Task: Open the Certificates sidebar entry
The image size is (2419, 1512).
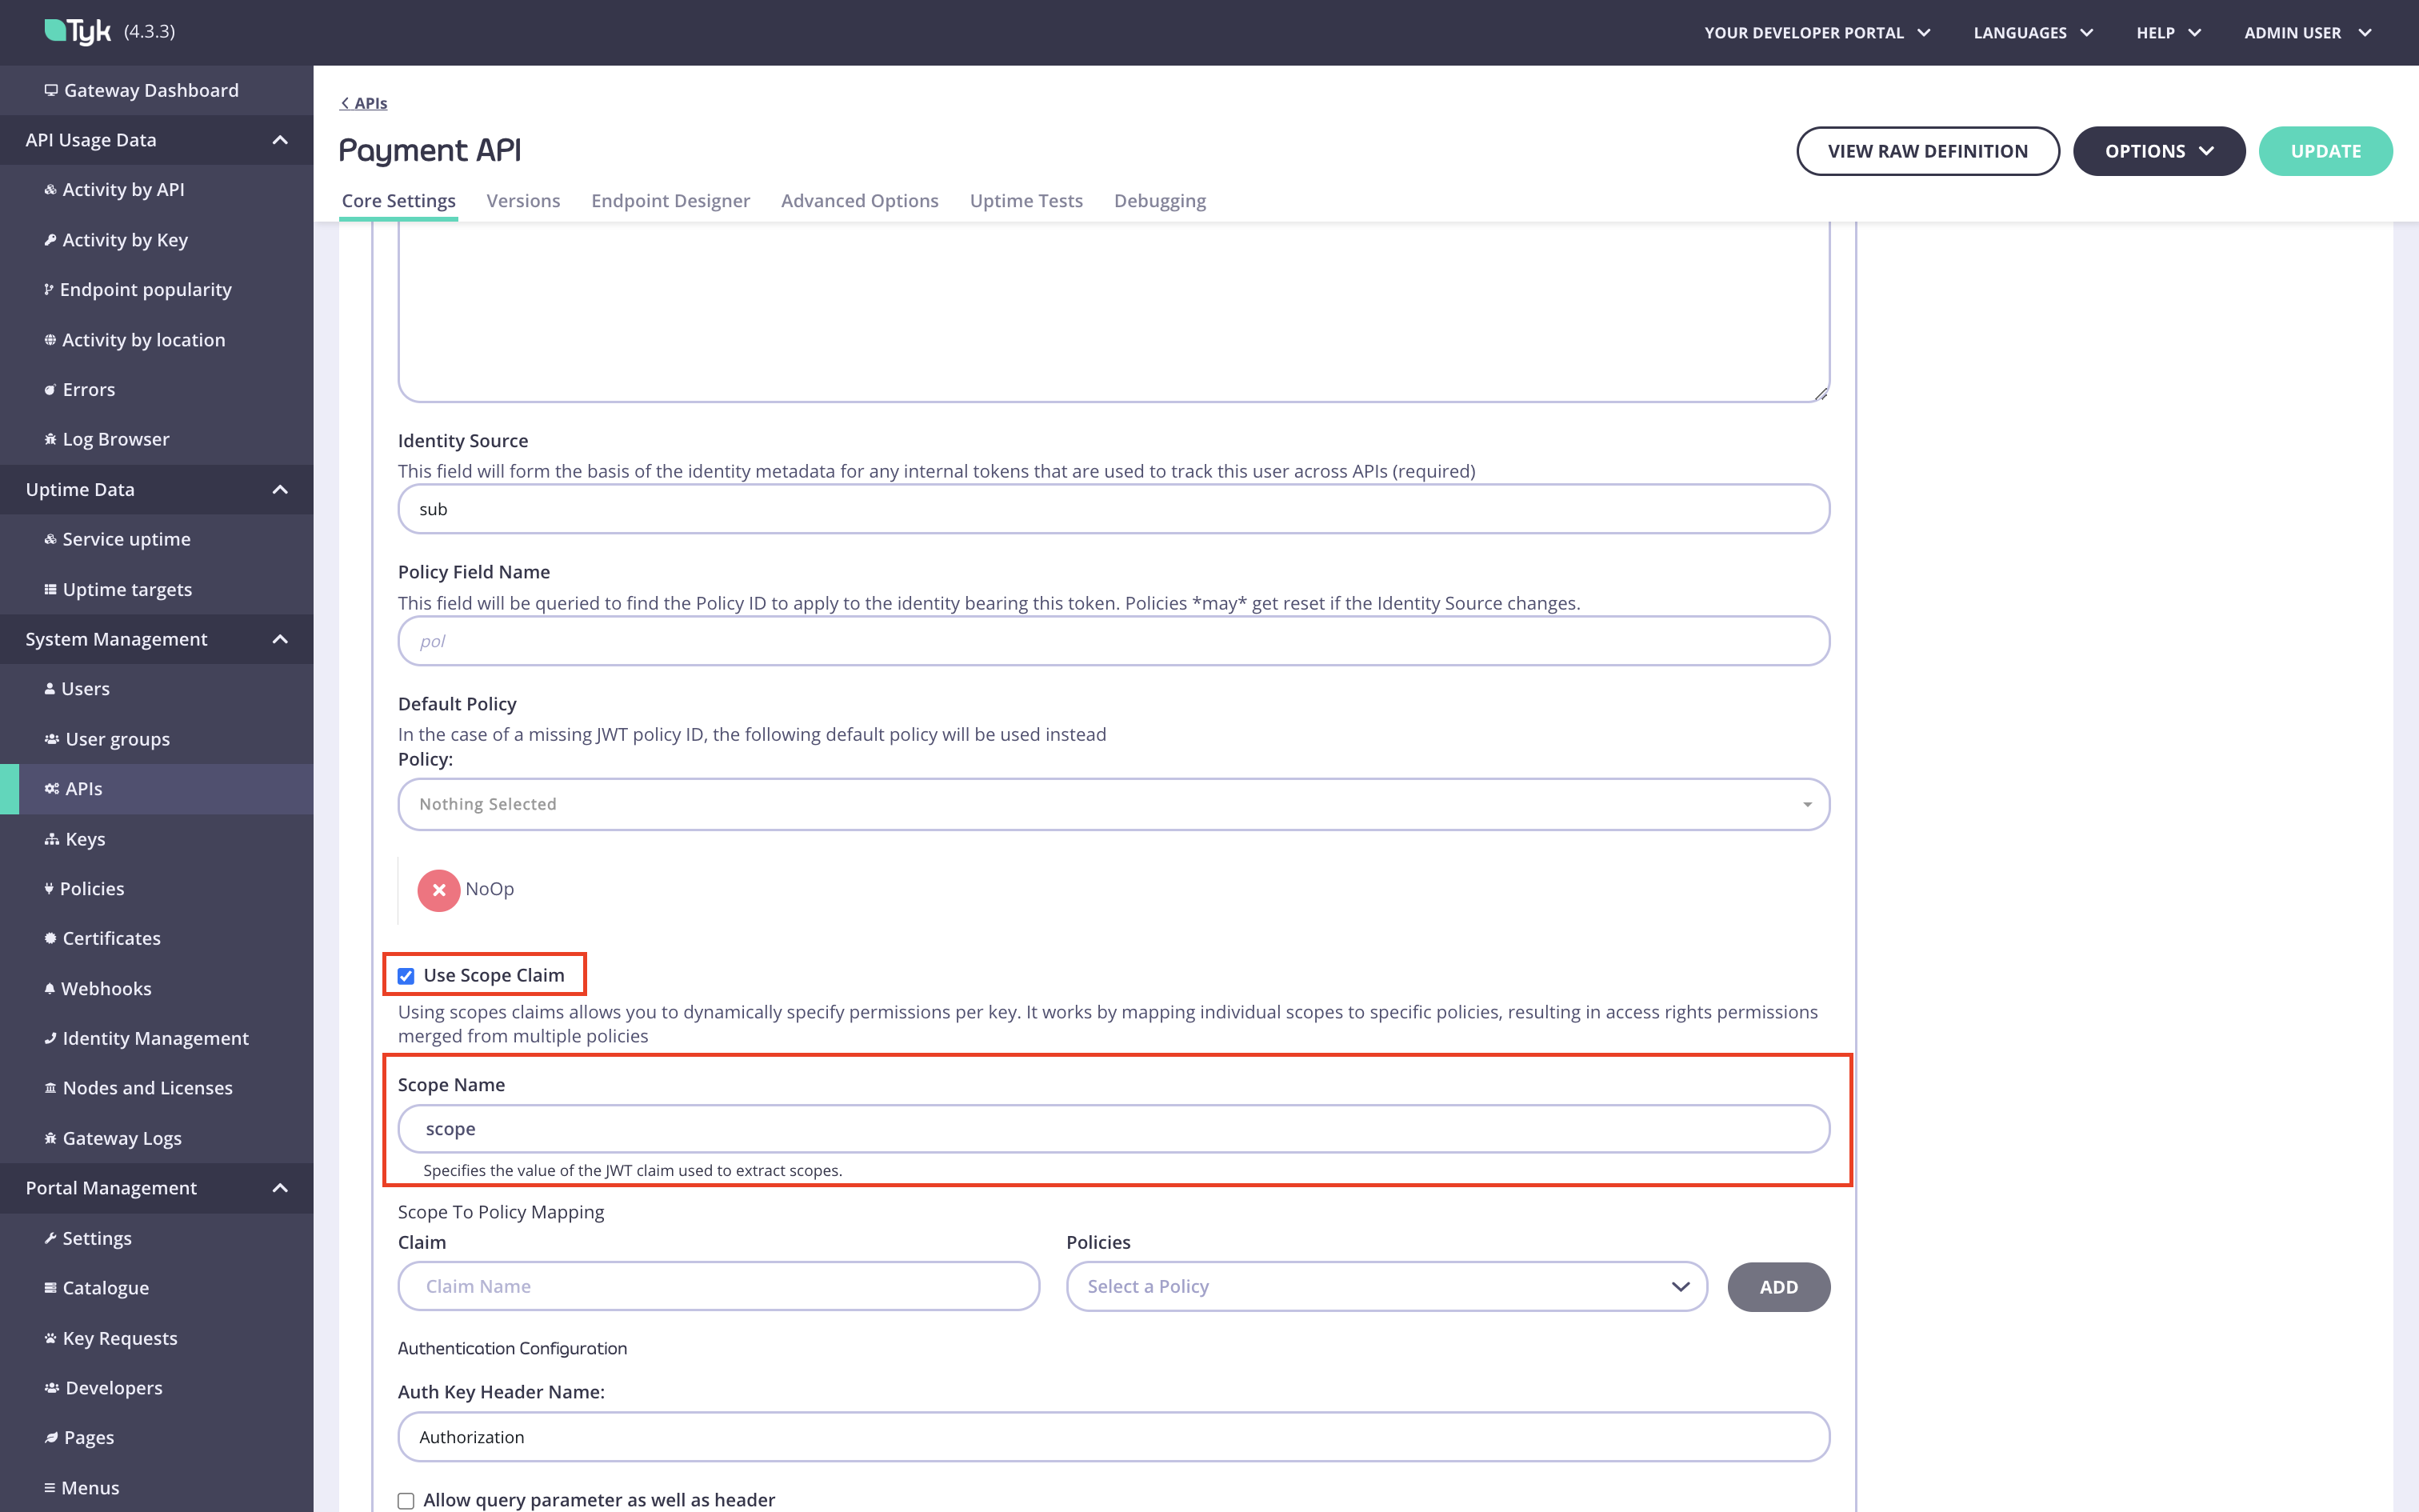Action: coord(110,937)
